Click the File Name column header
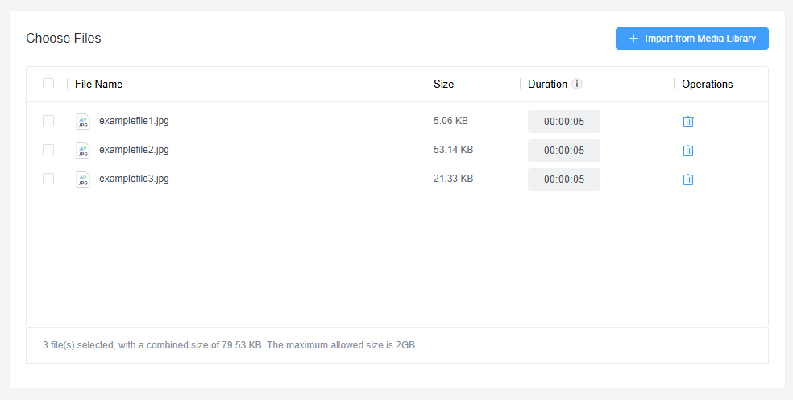 (98, 84)
